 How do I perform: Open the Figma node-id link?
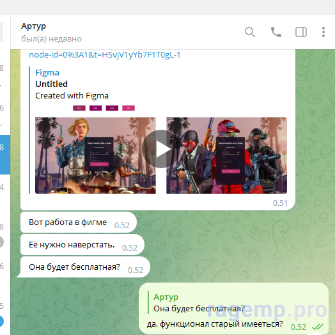click(105, 55)
